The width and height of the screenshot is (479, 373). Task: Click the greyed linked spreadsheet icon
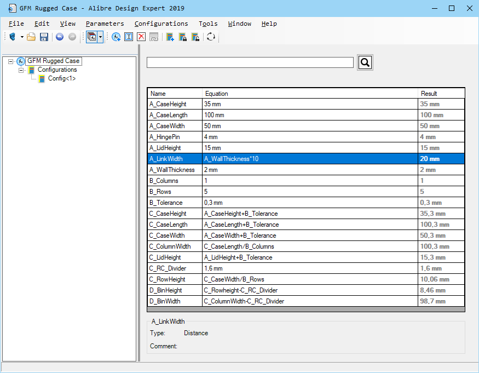click(x=154, y=37)
